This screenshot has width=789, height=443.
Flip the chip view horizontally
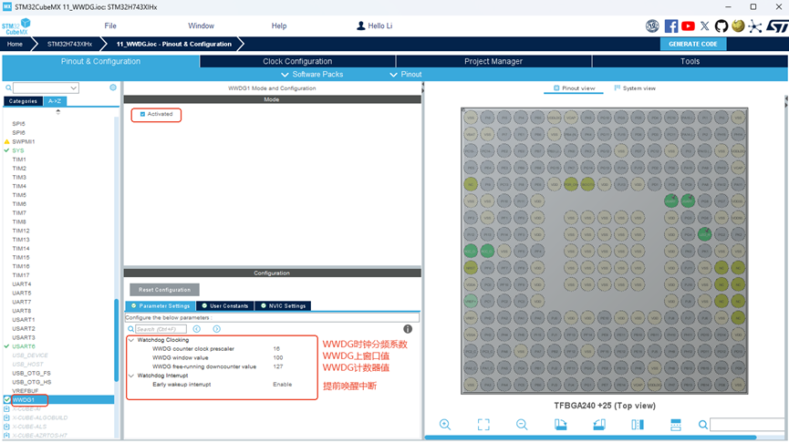pyautogui.click(x=638, y=425)
